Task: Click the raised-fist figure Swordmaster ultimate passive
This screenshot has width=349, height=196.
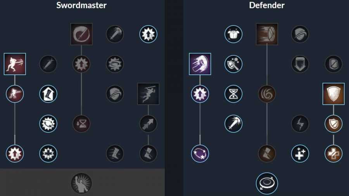Action: pos(81,183)
